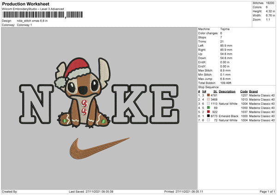Screen dimensions: 277x195
Task: Click the Stops value 7
Action: [221, 37]
